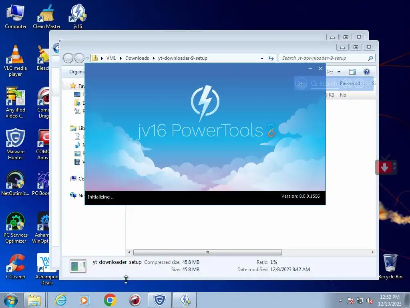410x308 pixels.
Task: Open the Computer desktop icon
Action: 16,16
